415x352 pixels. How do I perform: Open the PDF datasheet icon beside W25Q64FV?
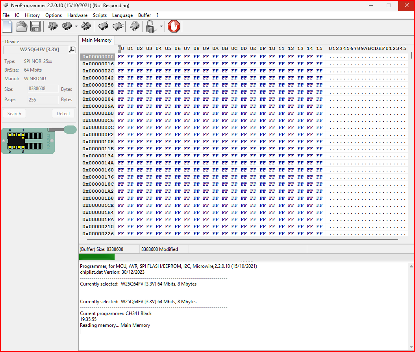tap(72, 50)
